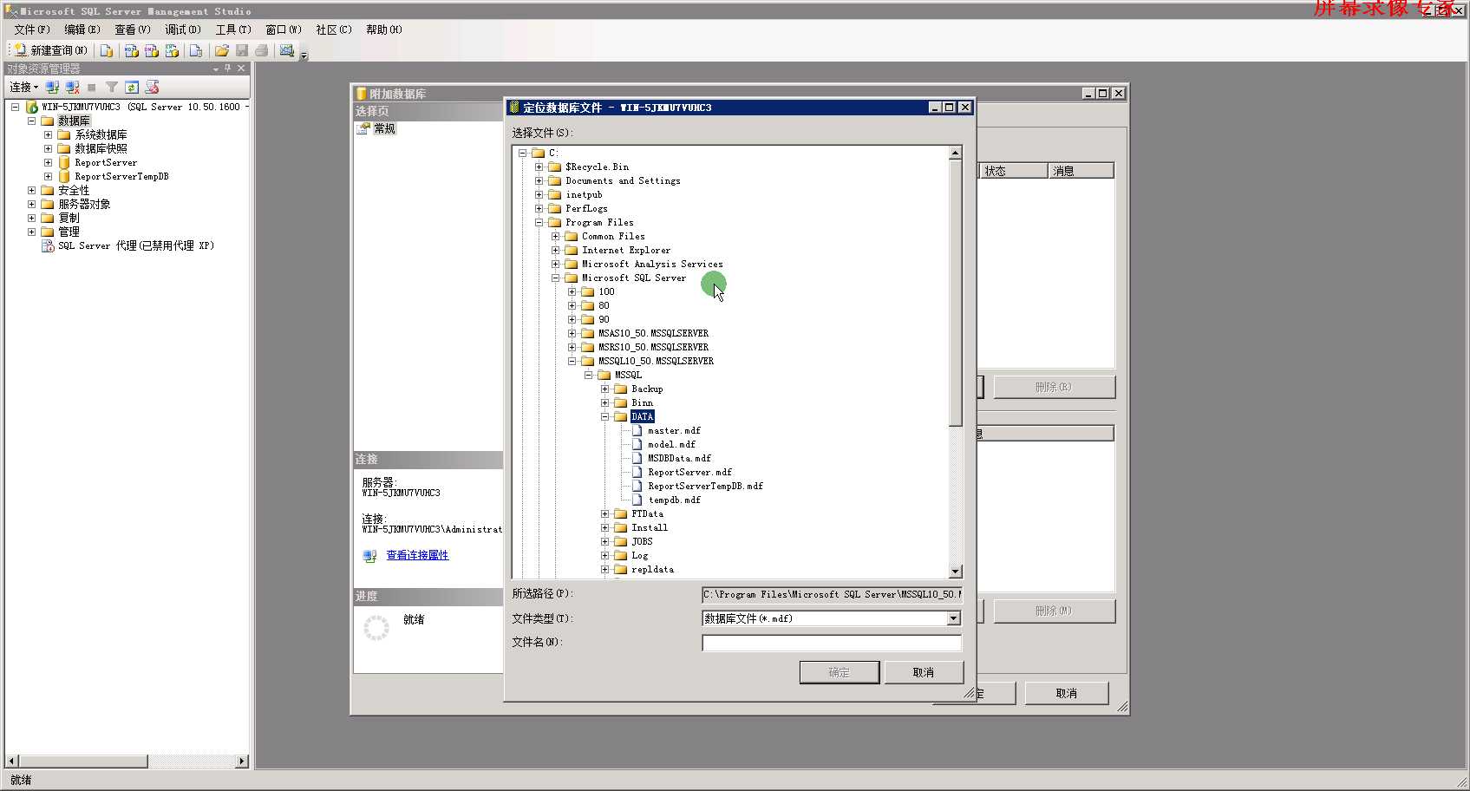Open the 查看连接属性 link

point(417,555)
